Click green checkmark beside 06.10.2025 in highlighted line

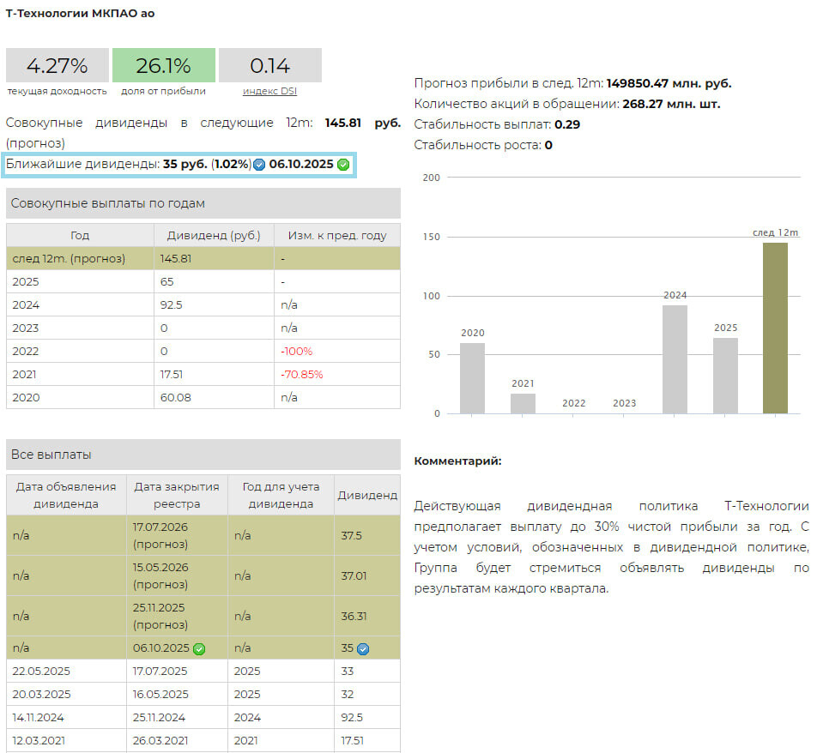click(x=343, y=165)
